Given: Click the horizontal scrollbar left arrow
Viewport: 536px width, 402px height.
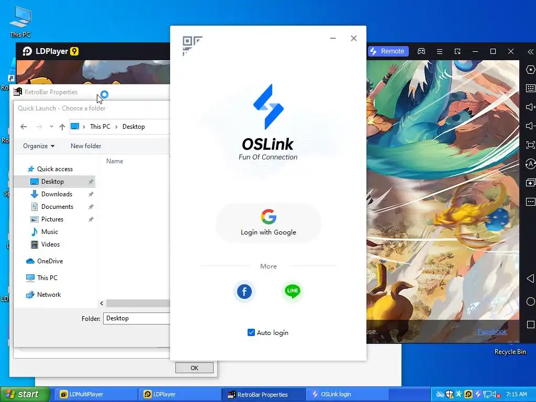Looking at the screenshot, I should click(x=102, y=303).
